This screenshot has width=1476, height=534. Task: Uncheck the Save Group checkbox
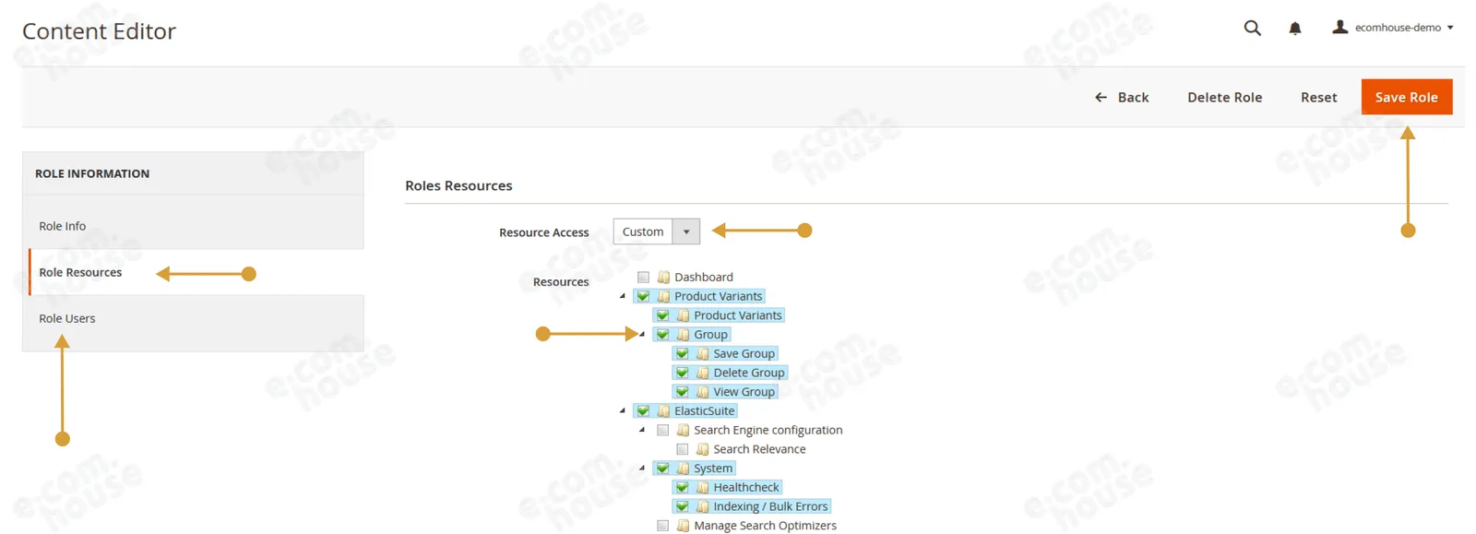682,354
